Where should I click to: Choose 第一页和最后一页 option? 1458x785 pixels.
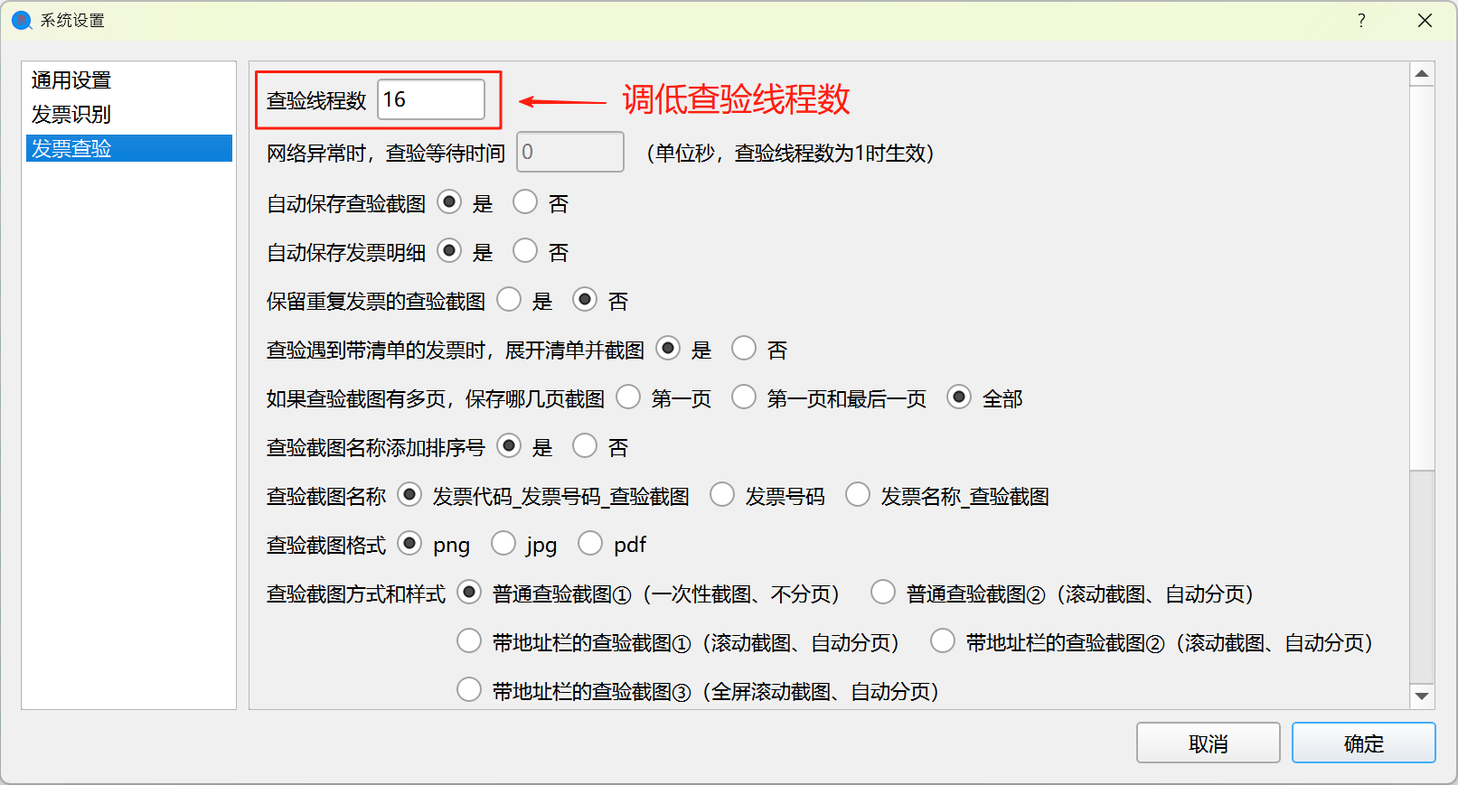(x=744, y=397)
